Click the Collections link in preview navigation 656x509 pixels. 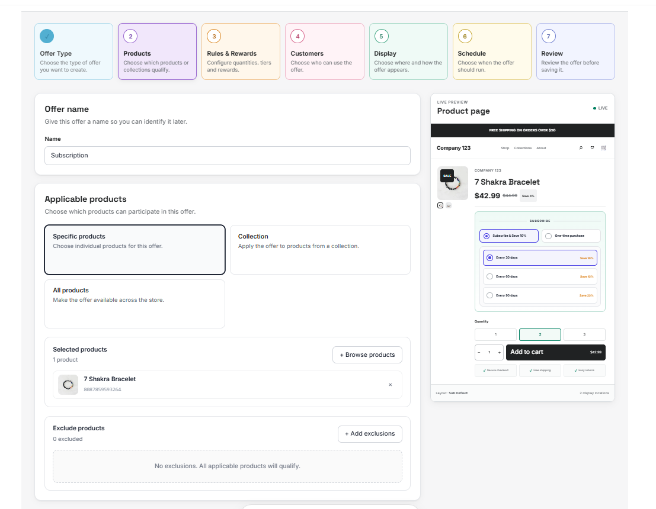click(x=523, y=148)
